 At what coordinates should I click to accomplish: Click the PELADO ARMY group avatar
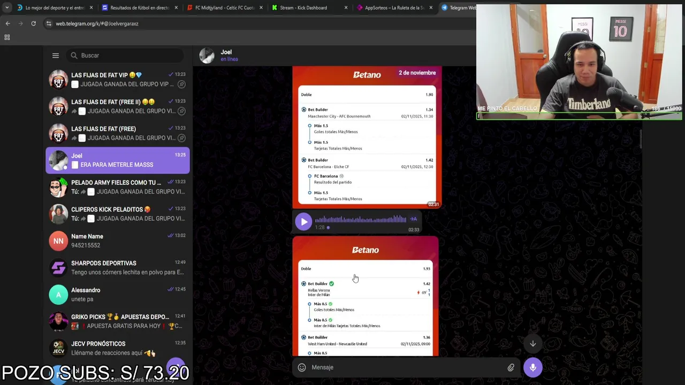(x=58, y=187)
